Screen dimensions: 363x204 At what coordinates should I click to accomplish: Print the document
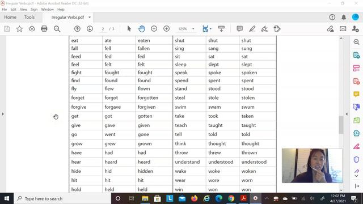[x=44, y=29]
